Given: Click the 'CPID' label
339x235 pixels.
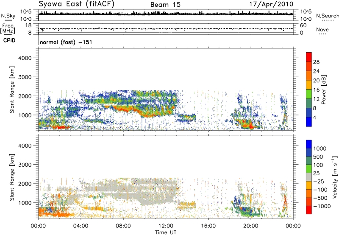Looking at the screenshot, I should click(9, 40).
